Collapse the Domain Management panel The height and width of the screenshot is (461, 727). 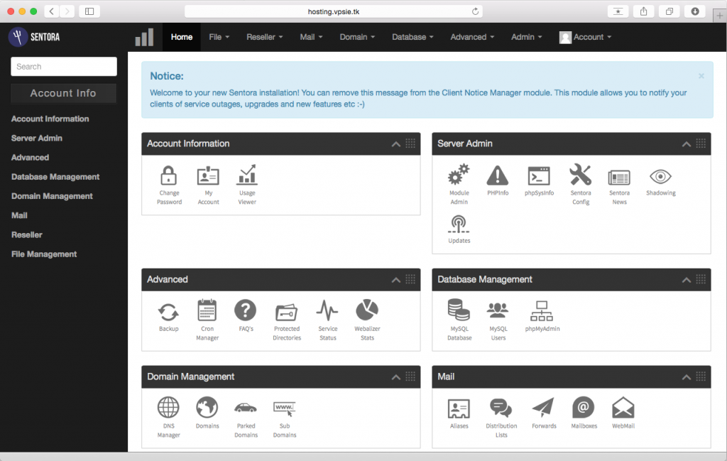coord(396,377)
